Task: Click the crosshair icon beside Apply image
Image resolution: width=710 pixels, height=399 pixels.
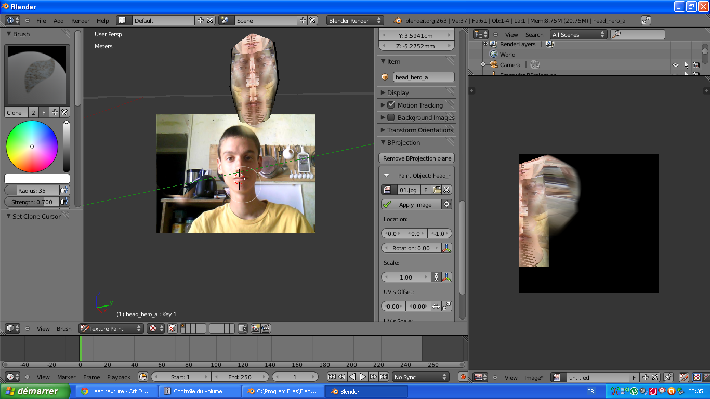Action: (x=447, y=205)
